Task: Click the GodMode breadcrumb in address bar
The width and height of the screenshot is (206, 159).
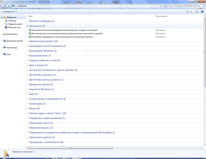Action: pyautogui.click(x=22, y=6)
